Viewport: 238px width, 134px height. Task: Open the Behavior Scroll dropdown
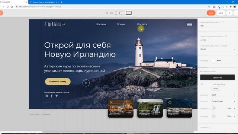(223, 95)
